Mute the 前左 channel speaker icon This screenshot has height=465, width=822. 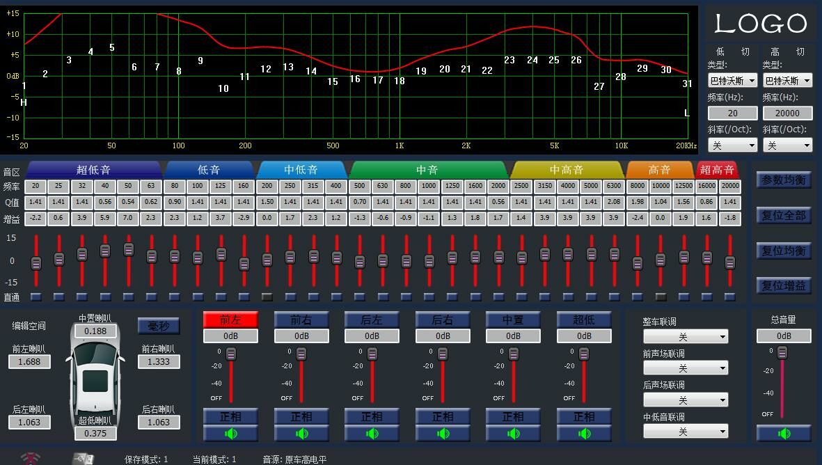[230, 434]
